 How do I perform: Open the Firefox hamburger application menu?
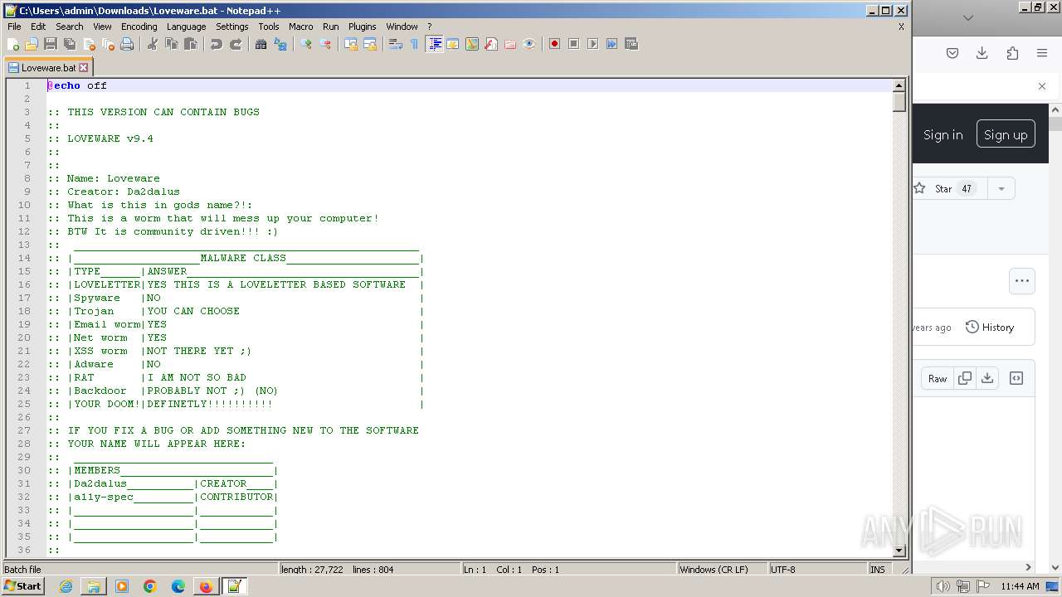(x=1042, y=53)
